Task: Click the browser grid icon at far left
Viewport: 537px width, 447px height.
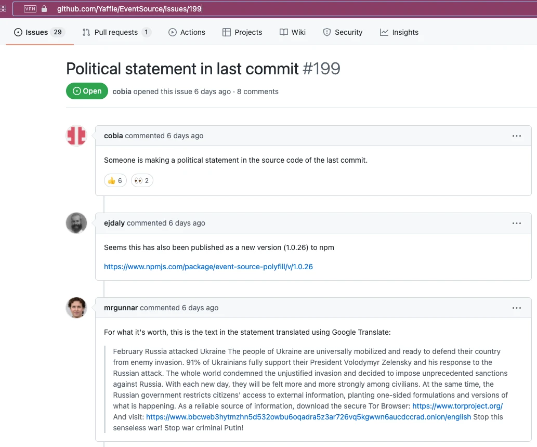Action: pyautogui.click(x=3, y=9)
